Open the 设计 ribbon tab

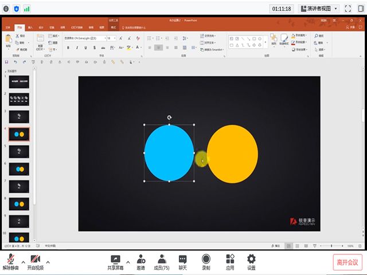pyautogui.click(x=41, y=27)
